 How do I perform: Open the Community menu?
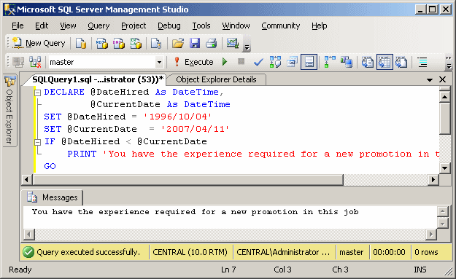tap(280, 25)
